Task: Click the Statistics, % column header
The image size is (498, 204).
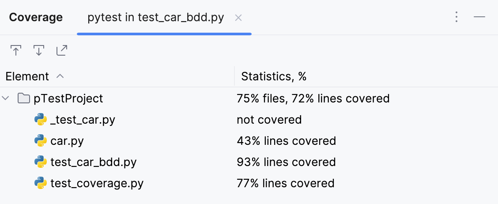Action: click(x=274, y=76)
